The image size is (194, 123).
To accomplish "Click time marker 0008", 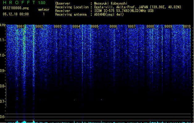I will pyautogui.click(x=150, y=26).
